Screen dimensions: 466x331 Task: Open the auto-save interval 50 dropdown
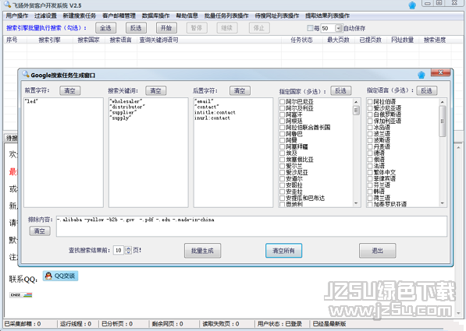coord(339,28)
